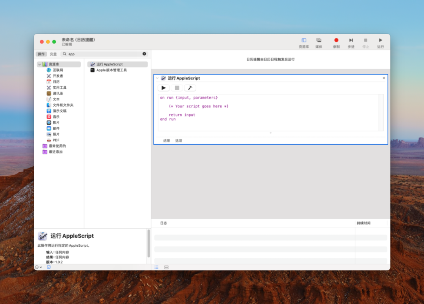The width and height of the screenshot is (424, 304).
Task: Toggle the 资源库 library panel in the toolbar
Action: pos(303,43)
